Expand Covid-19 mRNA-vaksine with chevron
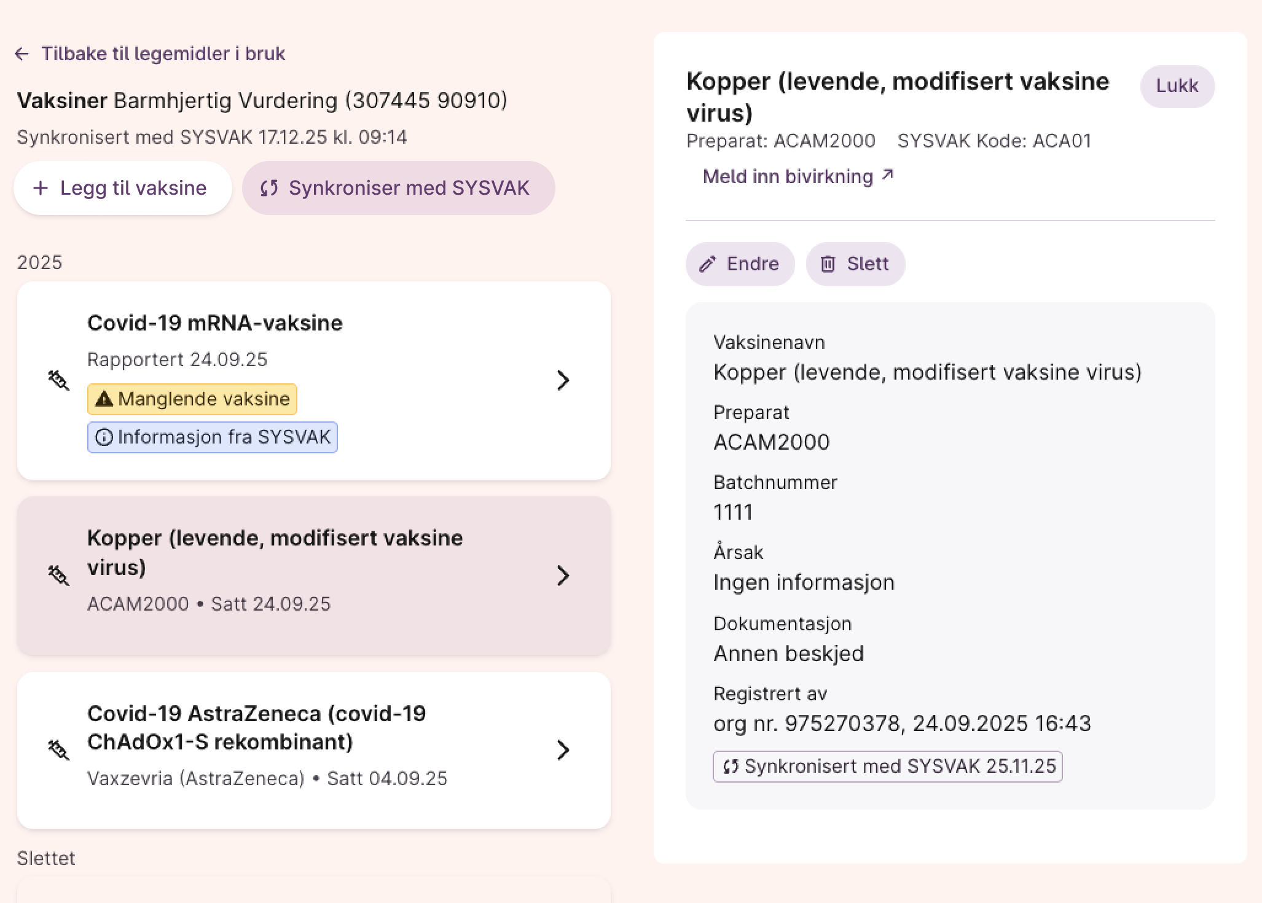 point(563,380)
